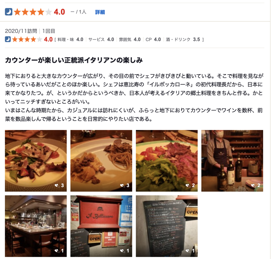Viewport: 273px width, 259px height.
Task: Open the sliced steak and arugula photo
Action: click(167, 161)
